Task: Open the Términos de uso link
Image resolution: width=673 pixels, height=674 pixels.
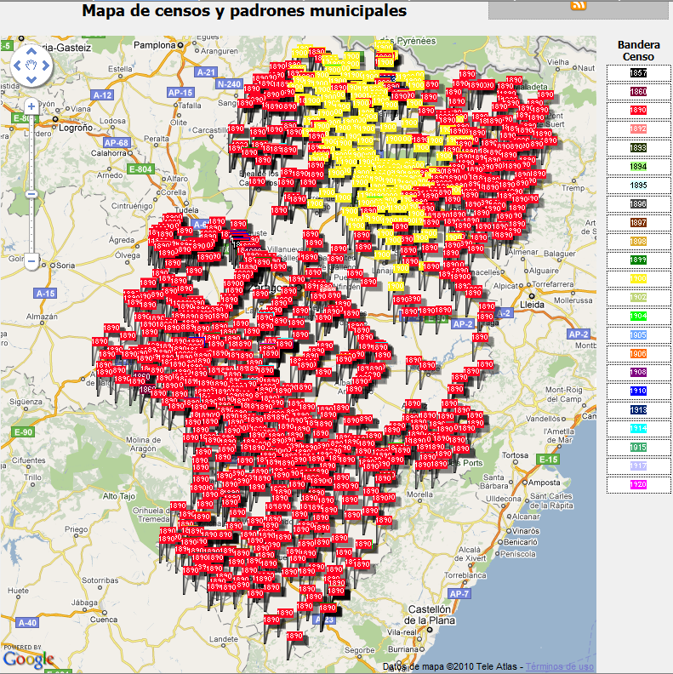Action: 559,666
